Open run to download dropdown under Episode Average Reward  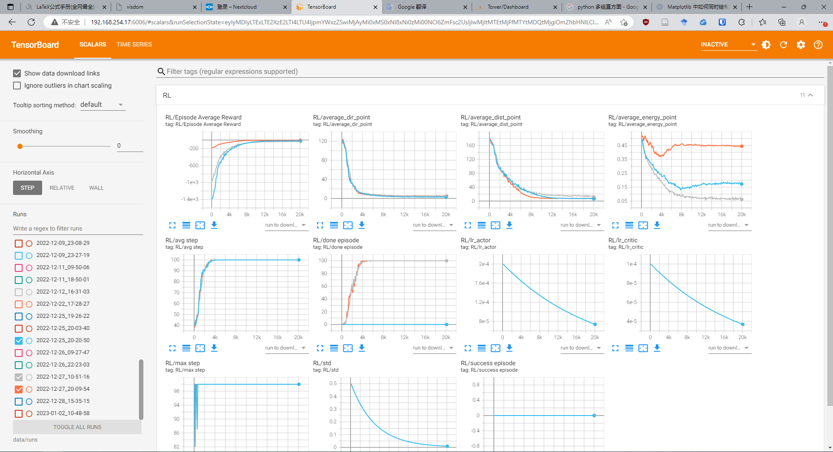[x=286, y=225]
